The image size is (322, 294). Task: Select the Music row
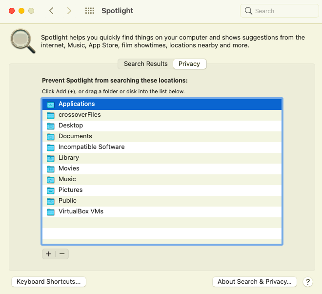click(x=162, y=180)
